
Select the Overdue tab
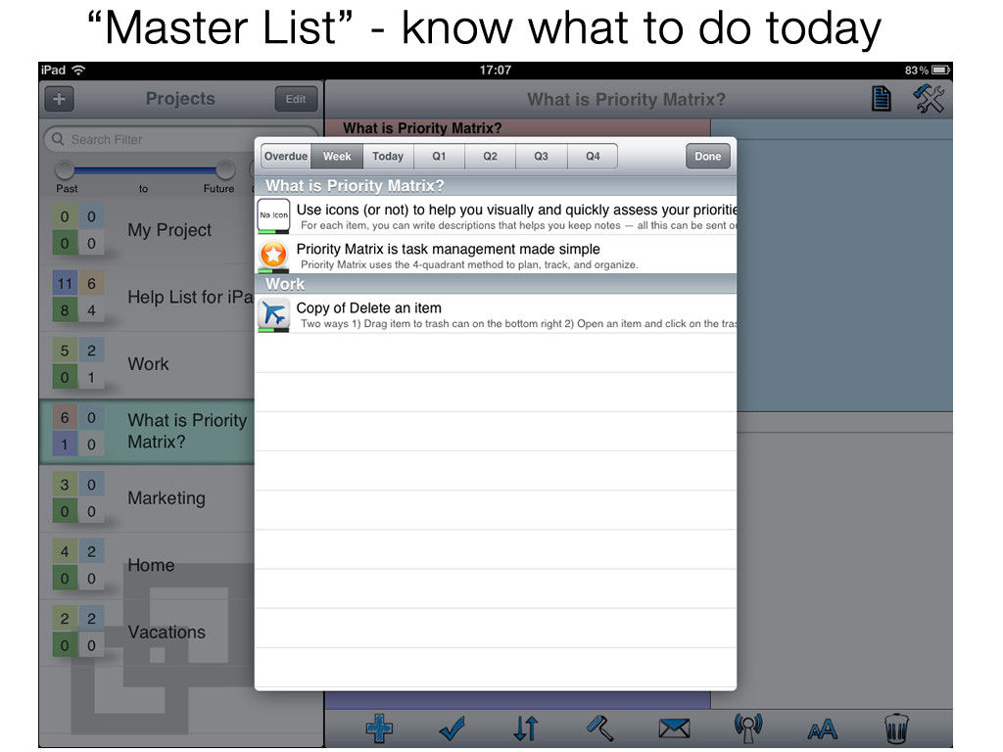pyautogui.click(x=286, y=156)
